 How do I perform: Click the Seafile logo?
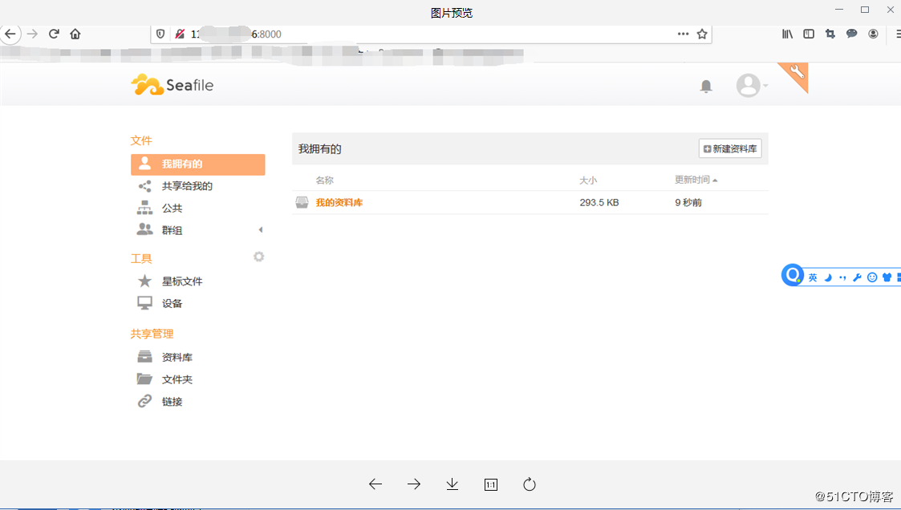pyautogui.click(x=172, y=84)
